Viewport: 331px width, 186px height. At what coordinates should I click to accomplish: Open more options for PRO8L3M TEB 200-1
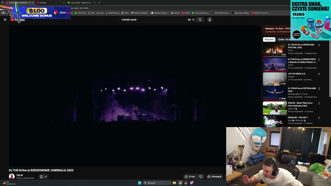pyautogui.click(x=319, y=118)
